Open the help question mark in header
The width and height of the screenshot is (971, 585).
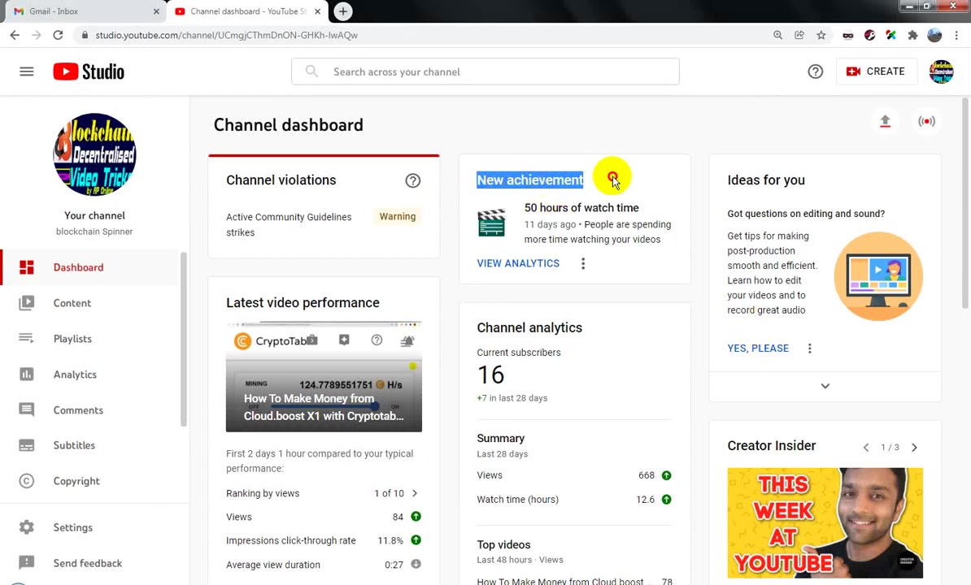(x=815, y=71)
